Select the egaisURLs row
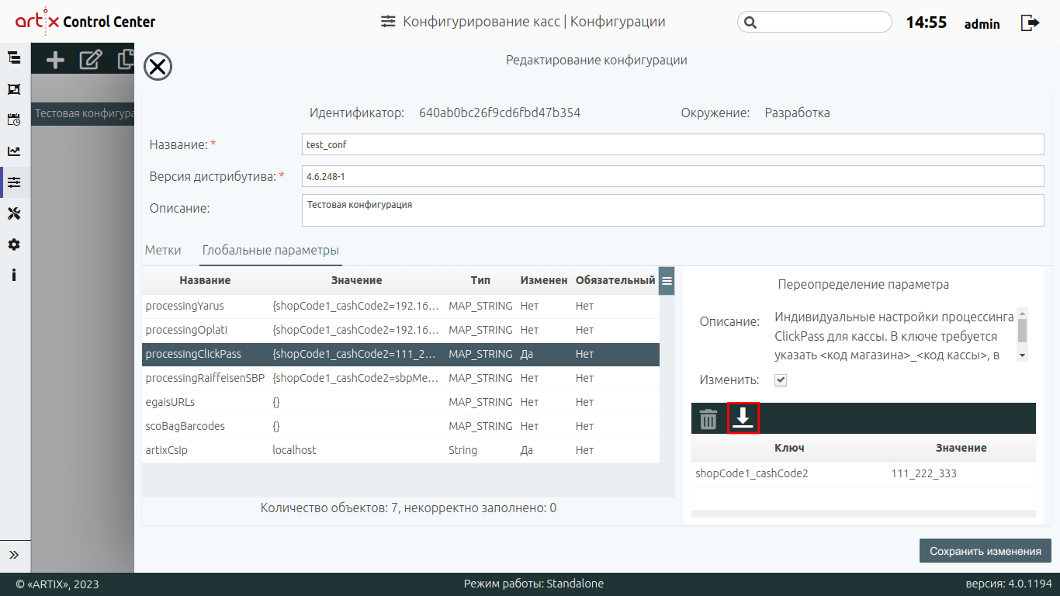 tap(400, 402)
